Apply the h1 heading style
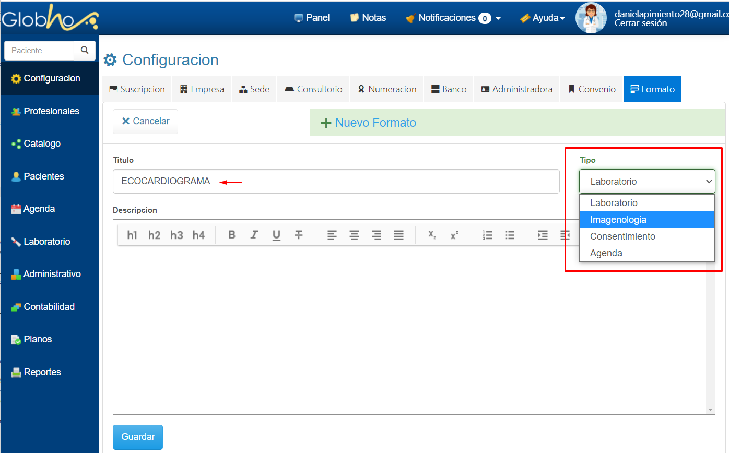The width and height of the screenshot is (729, 453). (132, 235)
